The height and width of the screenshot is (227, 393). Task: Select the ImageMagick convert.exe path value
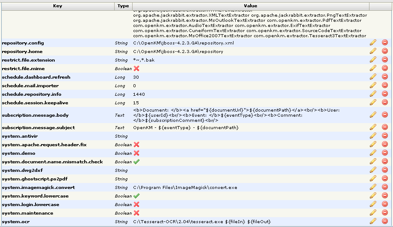tap(185, 188)
